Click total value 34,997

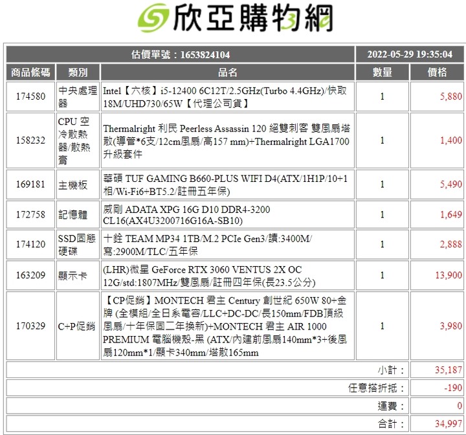point(449,423)
